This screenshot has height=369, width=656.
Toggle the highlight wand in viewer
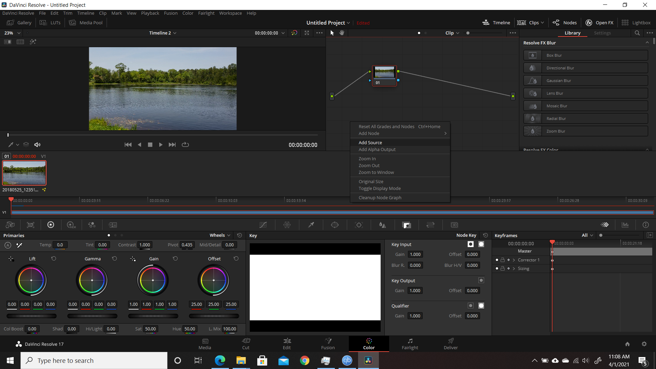click(x=33, y=42)
